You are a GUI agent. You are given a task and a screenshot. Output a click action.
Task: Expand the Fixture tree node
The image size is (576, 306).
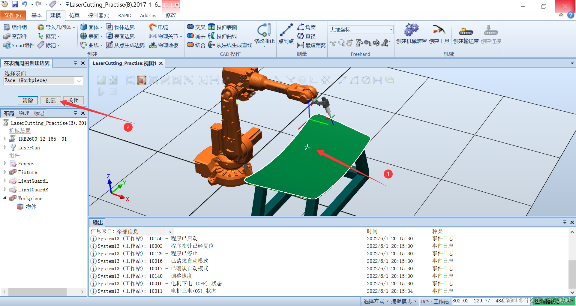pos(5,172)
